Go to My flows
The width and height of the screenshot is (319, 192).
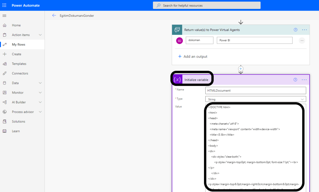18,44
